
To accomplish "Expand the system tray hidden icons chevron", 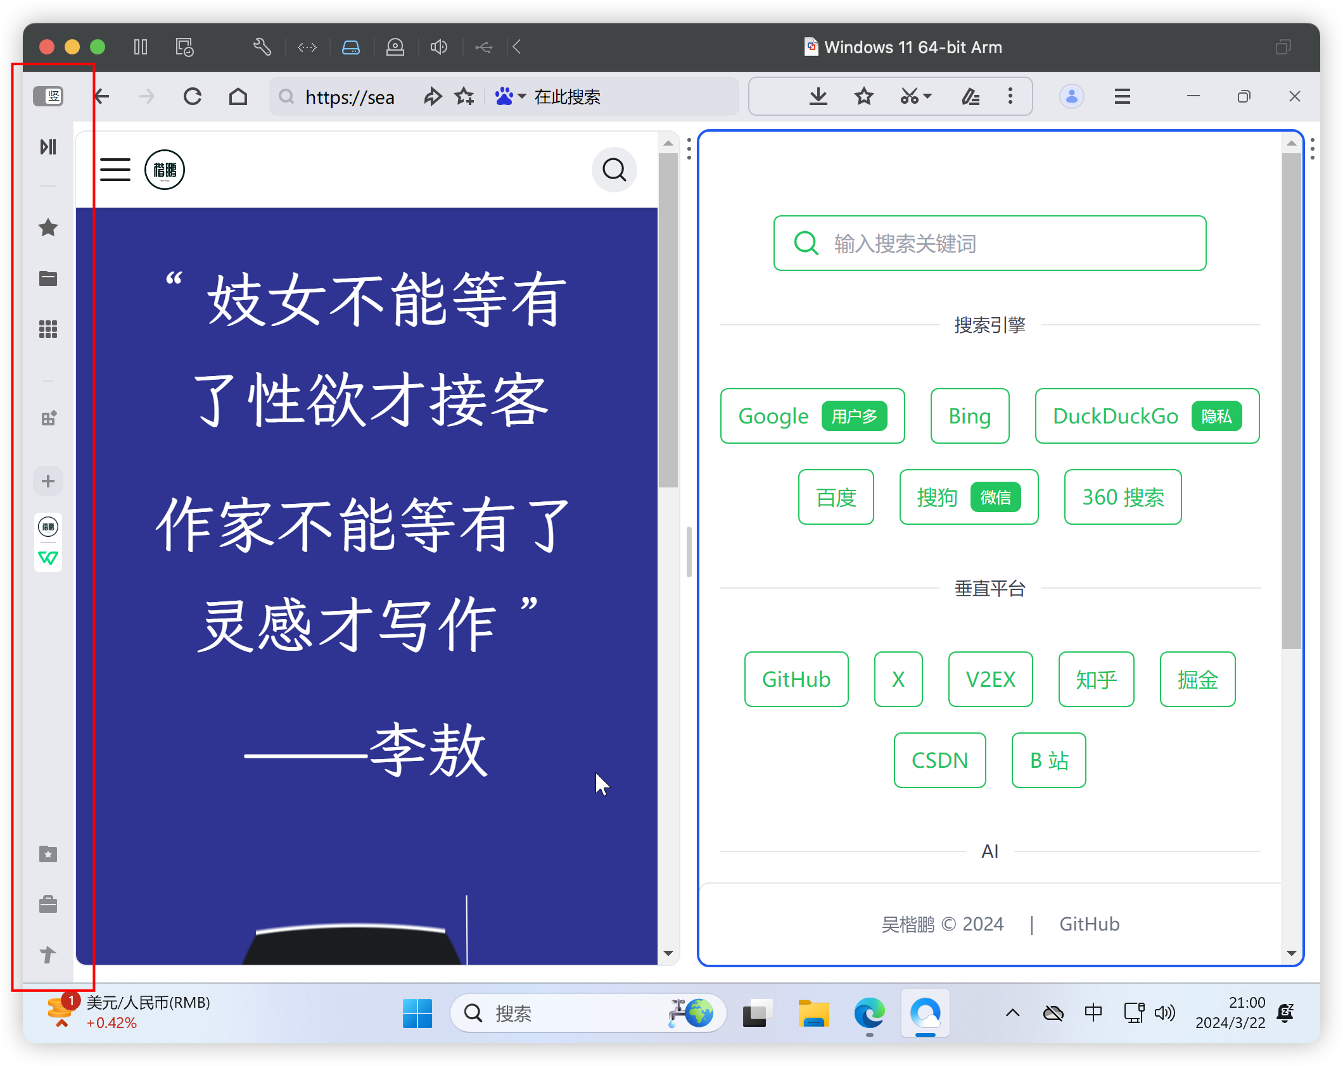I will point(1012,1013).
